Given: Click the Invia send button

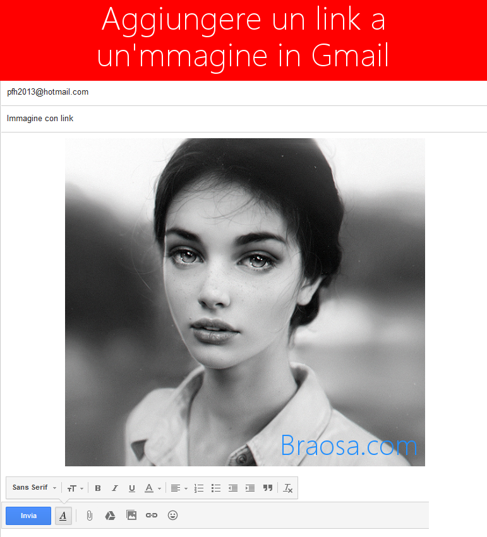Looking at the screenshot, I should 28,516.
